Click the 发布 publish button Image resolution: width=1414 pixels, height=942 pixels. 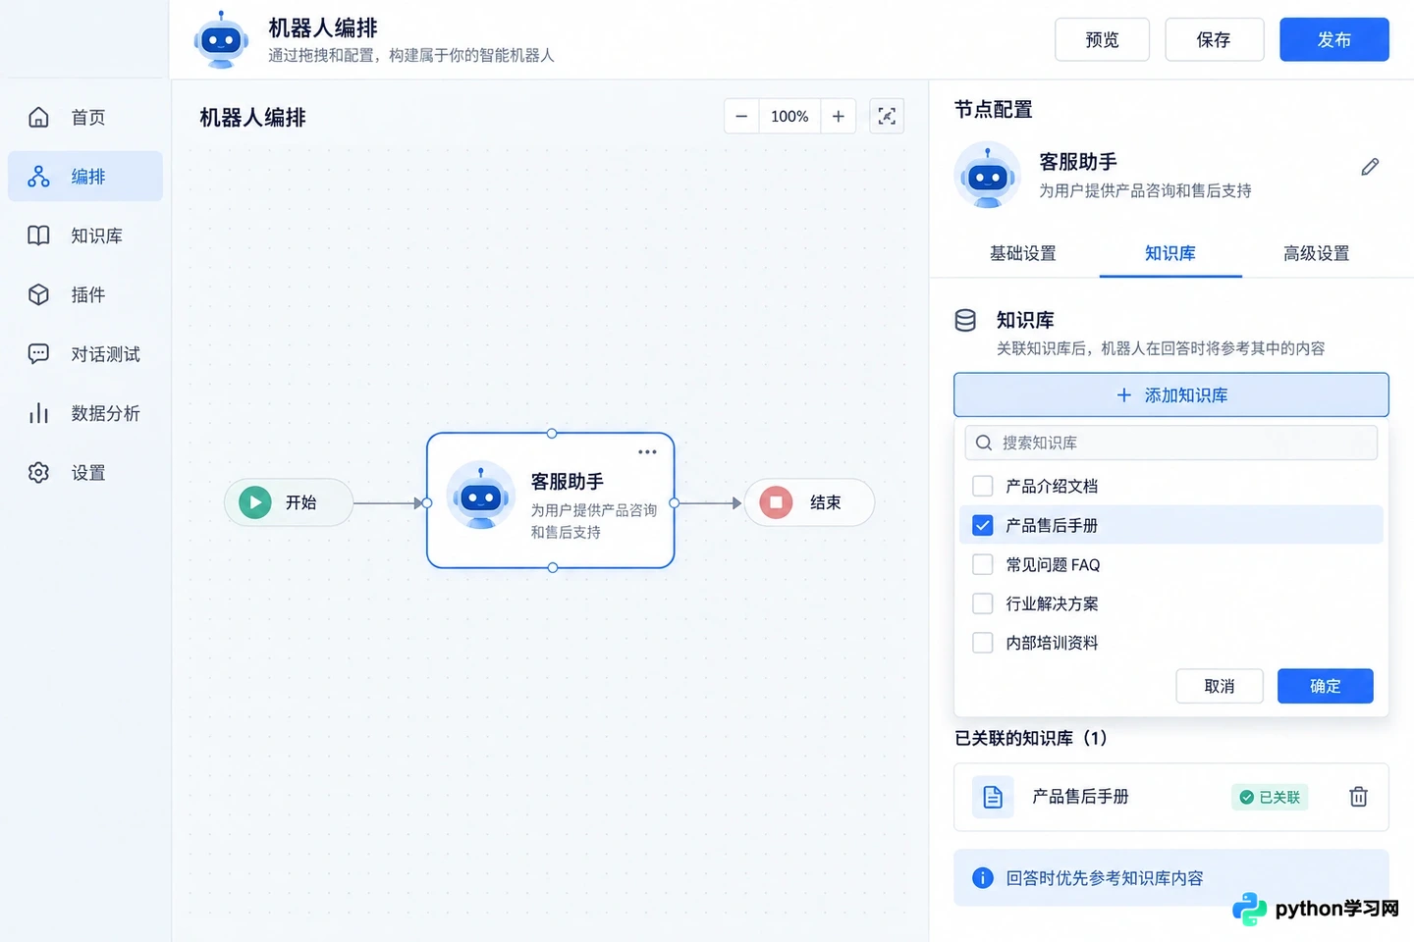pyautogui.click(x=1333, y=39)
